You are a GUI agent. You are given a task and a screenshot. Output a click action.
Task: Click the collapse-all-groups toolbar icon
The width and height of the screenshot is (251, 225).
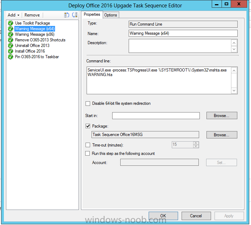click(75, 15)
